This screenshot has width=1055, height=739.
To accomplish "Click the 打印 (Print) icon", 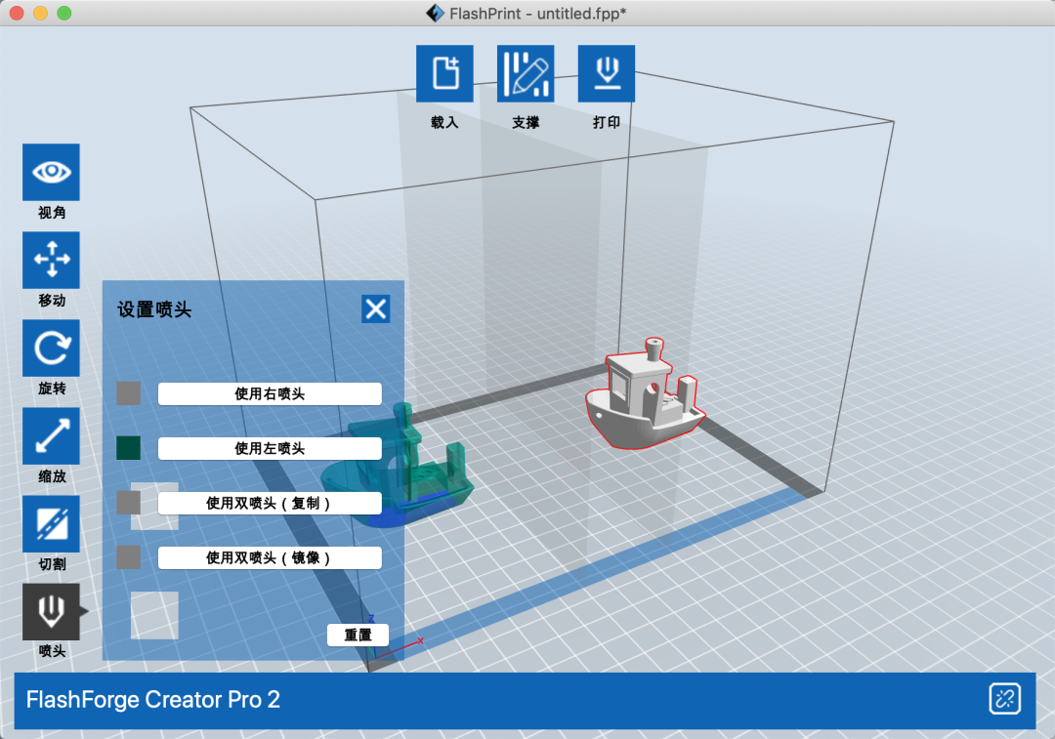I will click(x=607, y=73).
